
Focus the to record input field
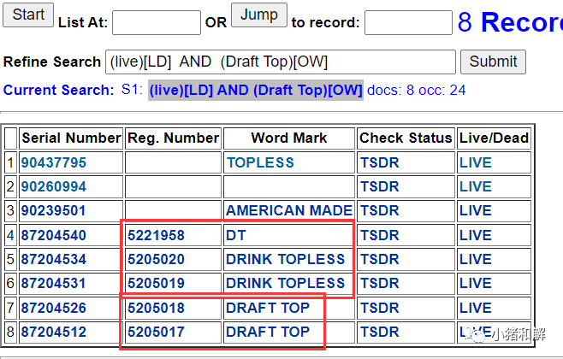click(x=408, y=22)
